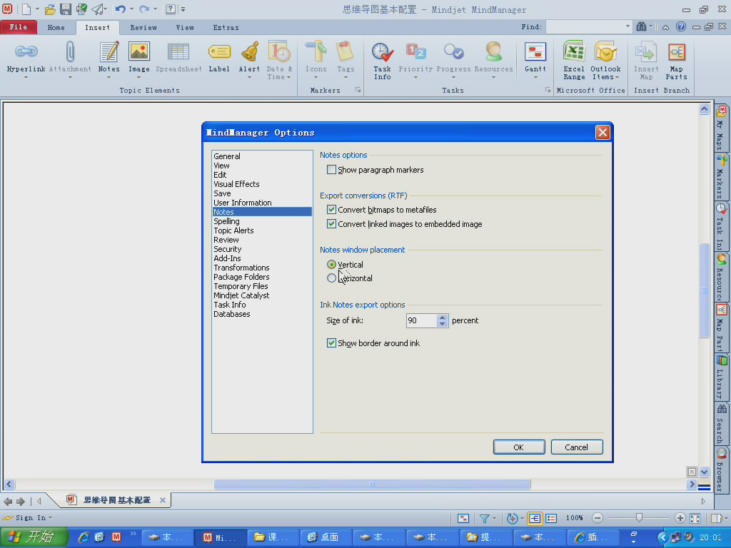Increase ink size with up spinner arrow
This screenshot has width=731, height=548.
443,318
